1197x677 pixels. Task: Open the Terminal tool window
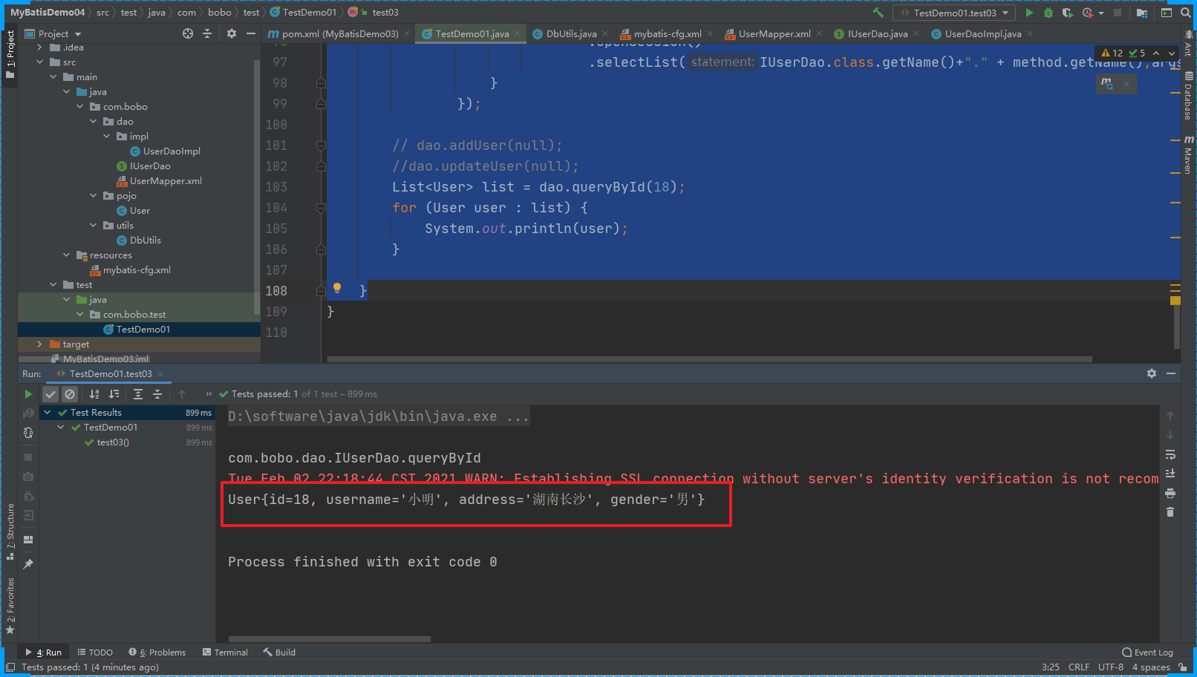[225, 653]
